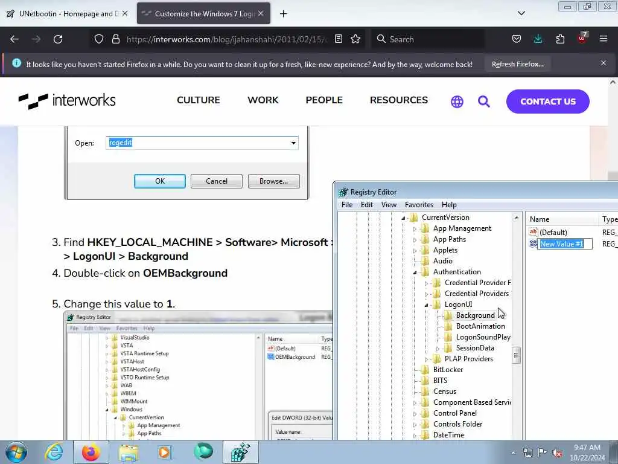This screenshot has width=618, height=464.
Task: Click the Name column header
Action: click(x=561, y=219)
